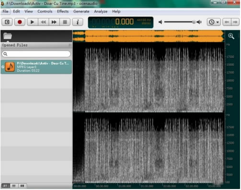
Task: Fast forward the playback position
Action: point(54,22)
